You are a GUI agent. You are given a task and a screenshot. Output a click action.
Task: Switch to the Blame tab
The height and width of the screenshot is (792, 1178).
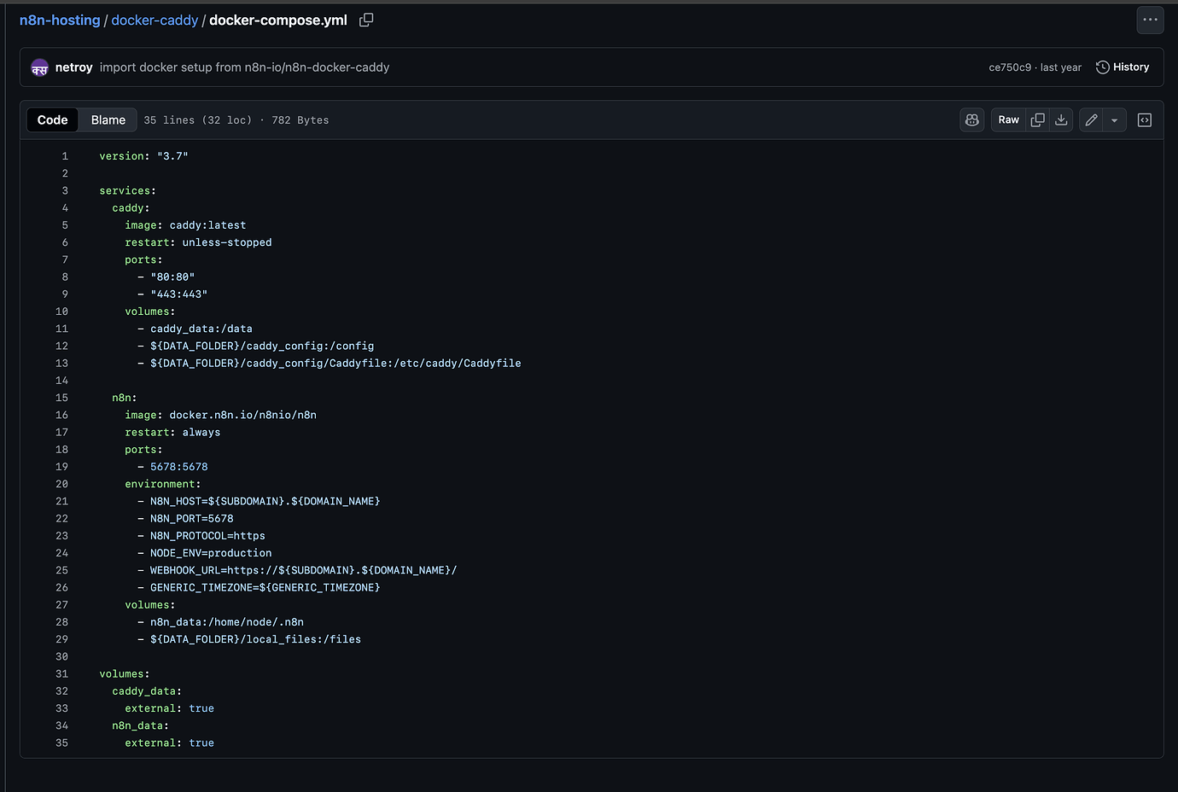click(108, 119)
